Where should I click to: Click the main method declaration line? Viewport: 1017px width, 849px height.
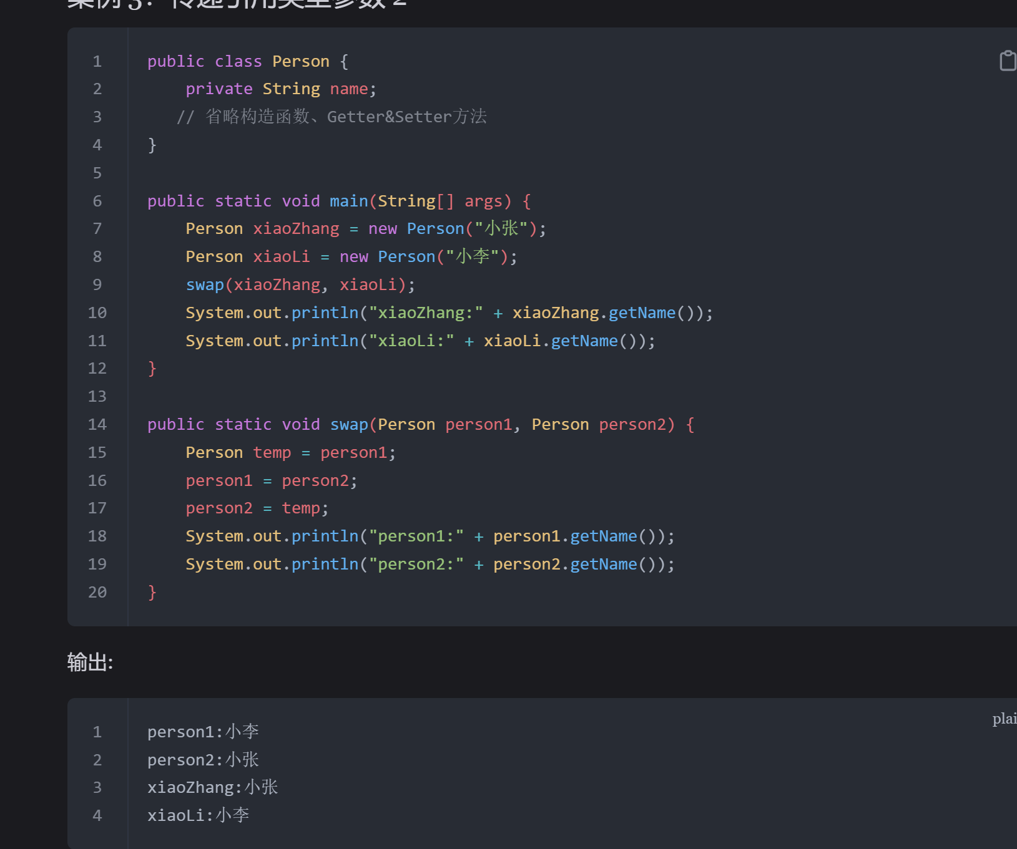coord(339,201)
